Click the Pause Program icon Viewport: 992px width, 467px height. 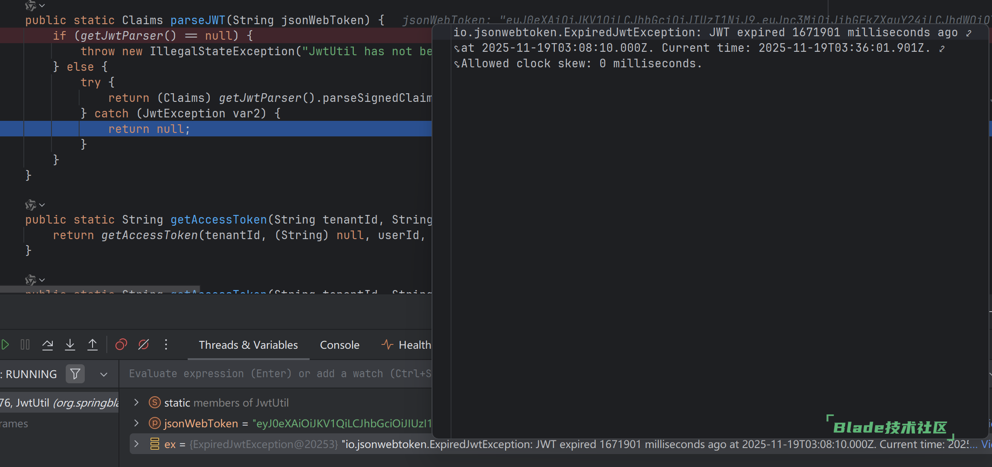[x=25, y=344]
